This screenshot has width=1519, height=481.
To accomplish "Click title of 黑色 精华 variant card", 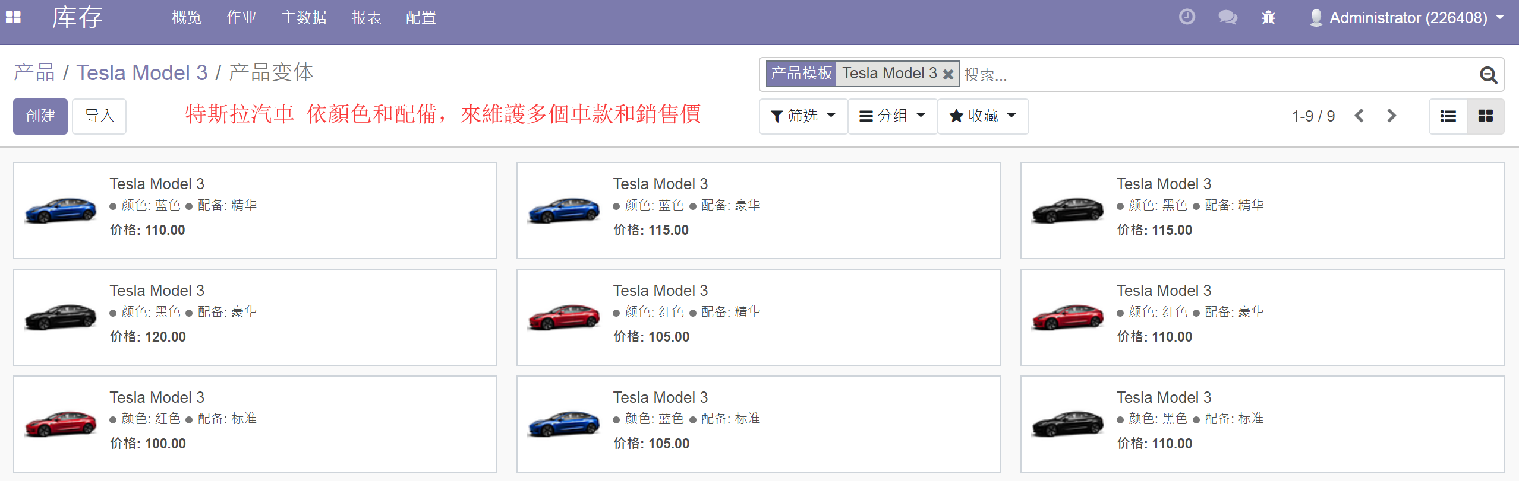I will (1164, 184).
